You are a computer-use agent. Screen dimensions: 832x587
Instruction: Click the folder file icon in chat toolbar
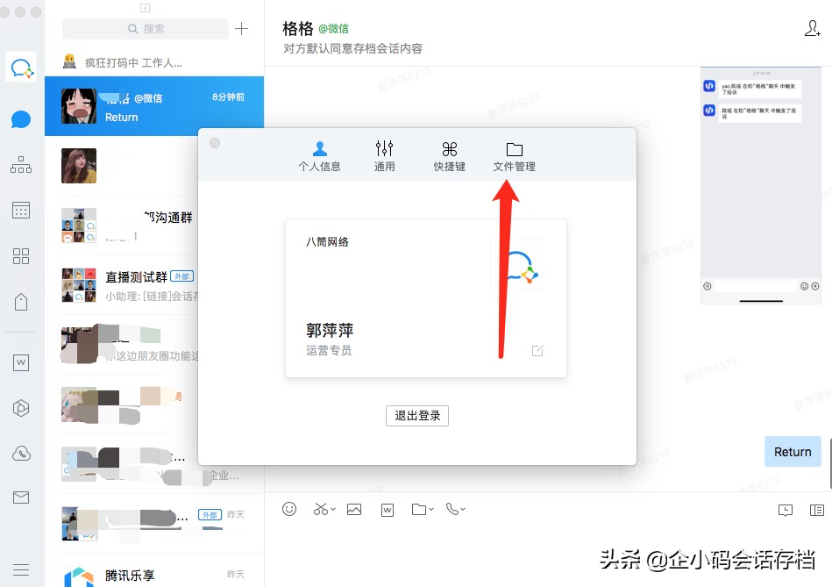419,509
